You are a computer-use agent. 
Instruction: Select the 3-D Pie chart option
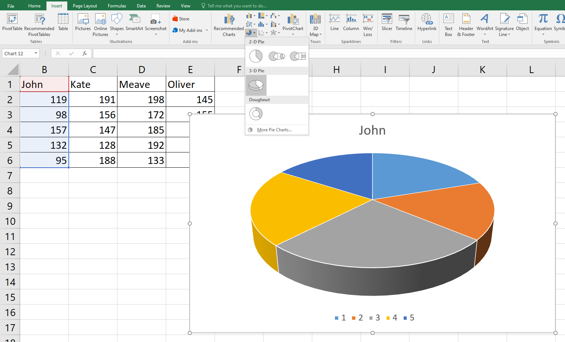pos(256,85)
